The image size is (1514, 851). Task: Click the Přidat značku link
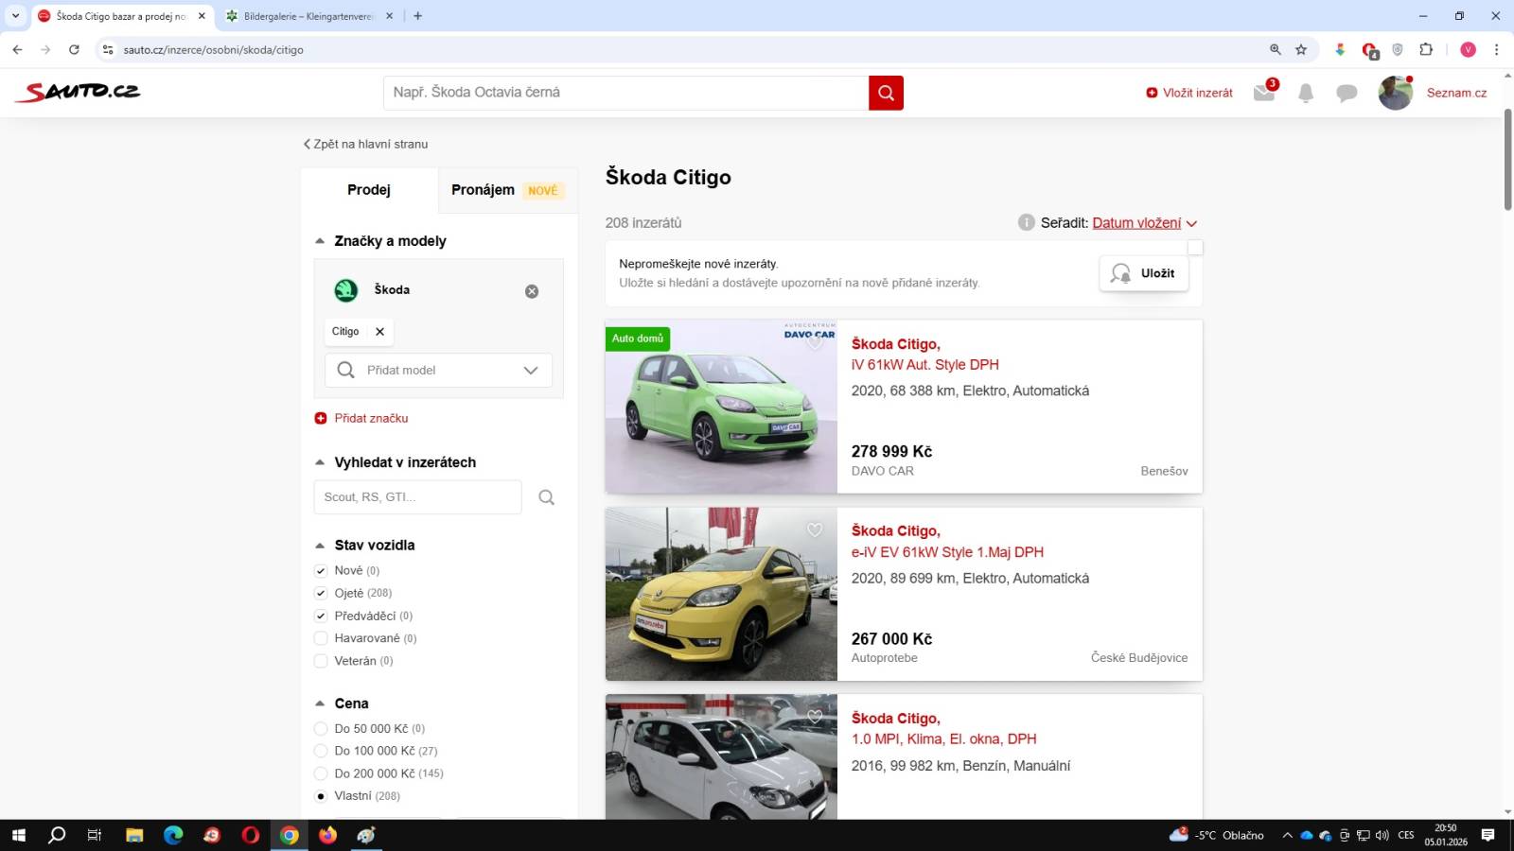tap(370, 418)
